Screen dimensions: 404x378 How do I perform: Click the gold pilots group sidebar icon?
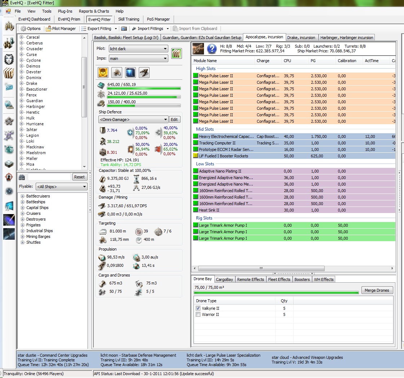tap(9, 26)
